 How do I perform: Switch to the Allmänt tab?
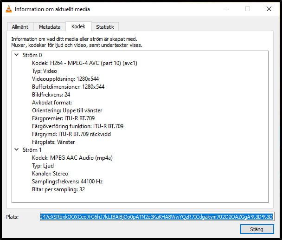click(x=20, y=27)
